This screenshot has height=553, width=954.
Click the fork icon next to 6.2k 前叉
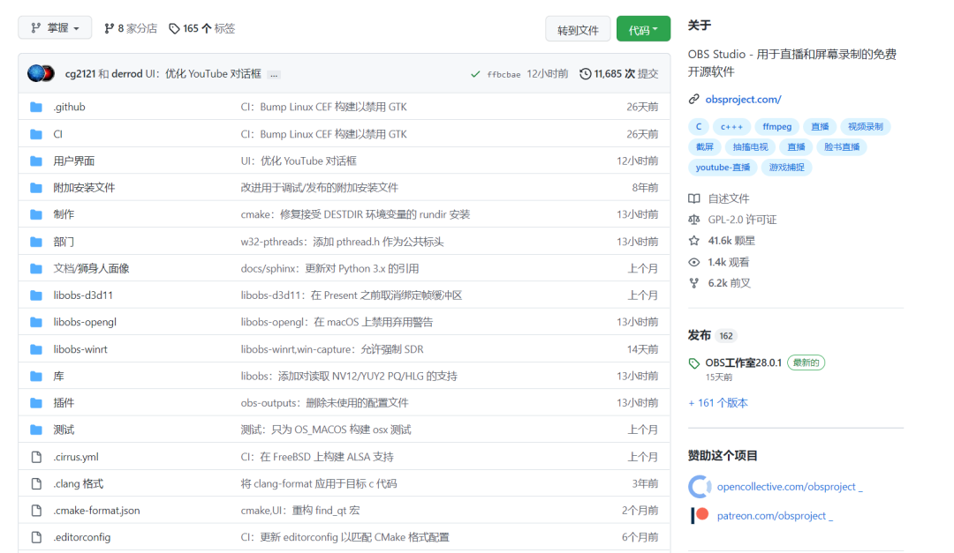694,283
